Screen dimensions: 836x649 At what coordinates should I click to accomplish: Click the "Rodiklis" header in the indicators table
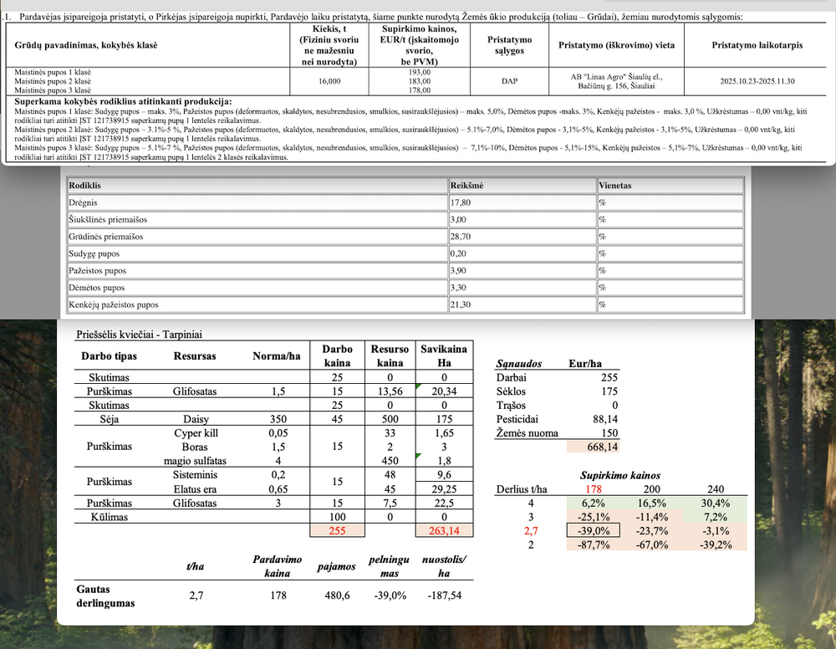84,186
